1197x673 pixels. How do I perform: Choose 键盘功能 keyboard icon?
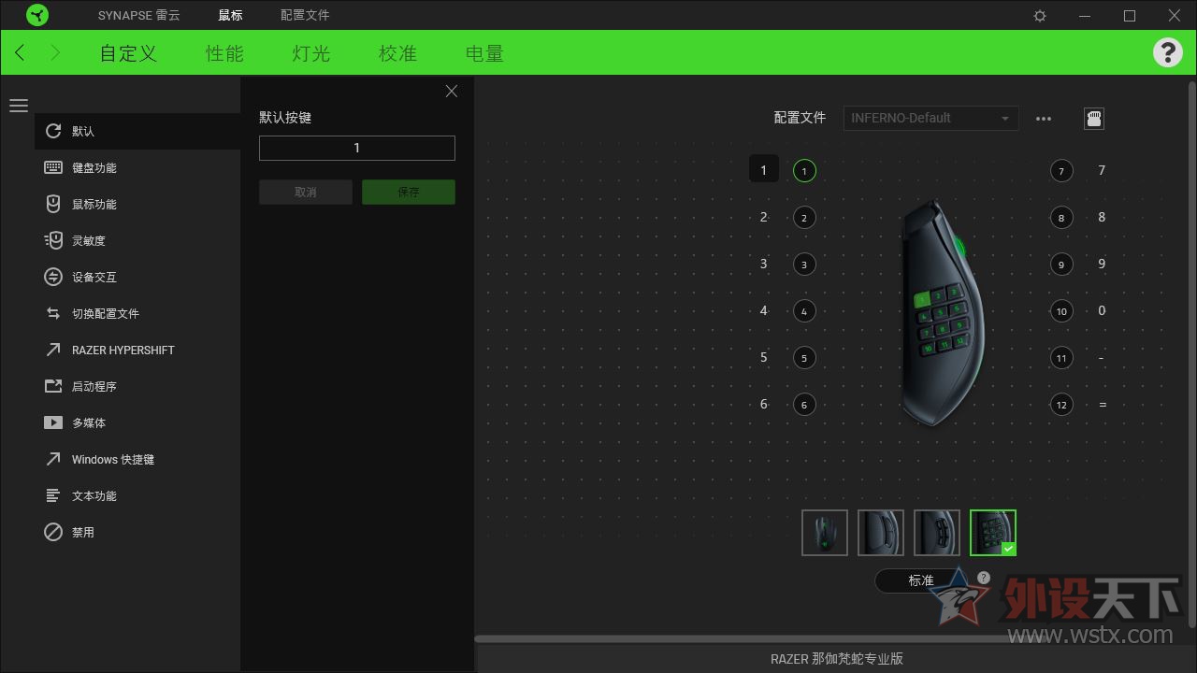click(x=53, y=168)
